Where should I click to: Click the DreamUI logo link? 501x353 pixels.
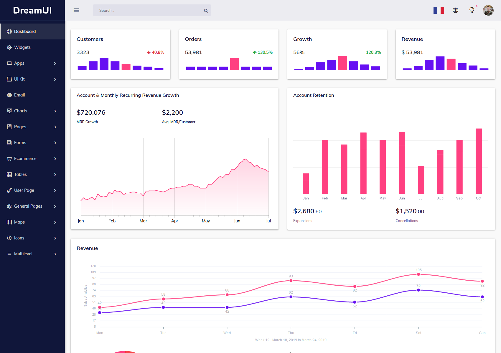[32, 10]
